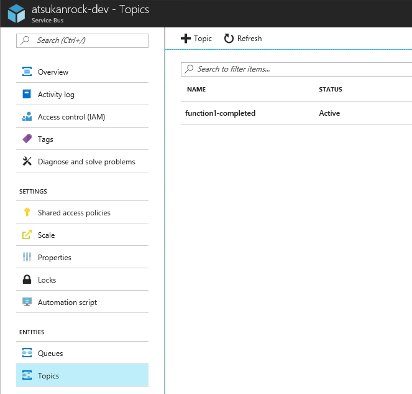Viewport: 412px width, 394px height.
Task: Click the Access control people icon
Action: pos(27,116)
